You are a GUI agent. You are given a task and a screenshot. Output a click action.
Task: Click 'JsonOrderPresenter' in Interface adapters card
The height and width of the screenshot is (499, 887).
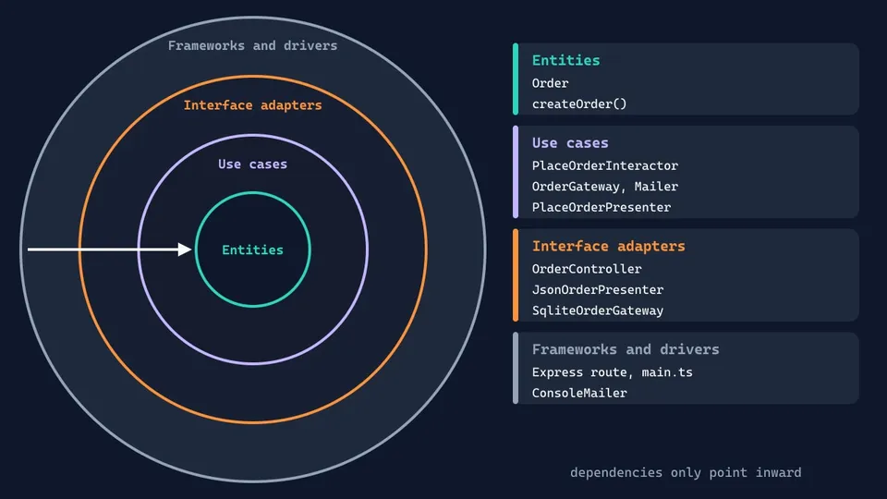click(x=598, y=289)
